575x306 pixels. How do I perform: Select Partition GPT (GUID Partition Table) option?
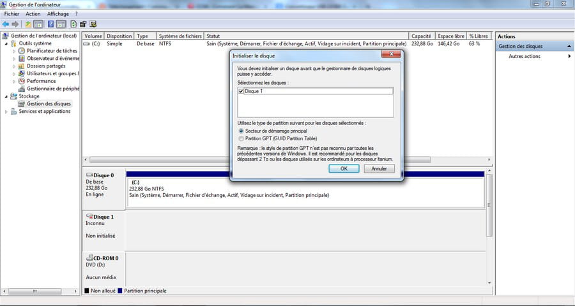pyautogui.click(x=241, y=138)
